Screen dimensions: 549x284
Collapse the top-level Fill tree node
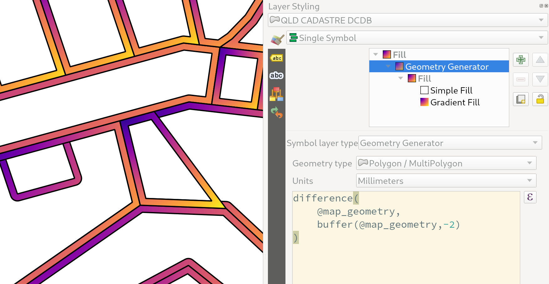tap(376, 55)
